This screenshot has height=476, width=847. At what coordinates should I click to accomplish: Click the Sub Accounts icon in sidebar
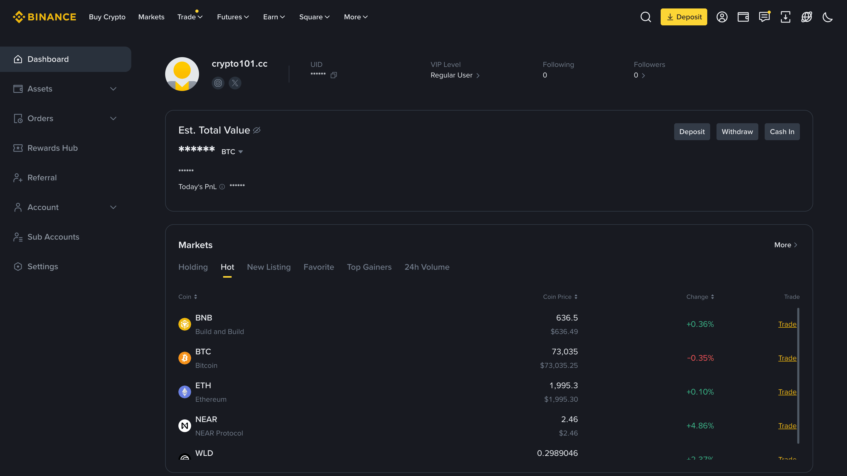18,237
